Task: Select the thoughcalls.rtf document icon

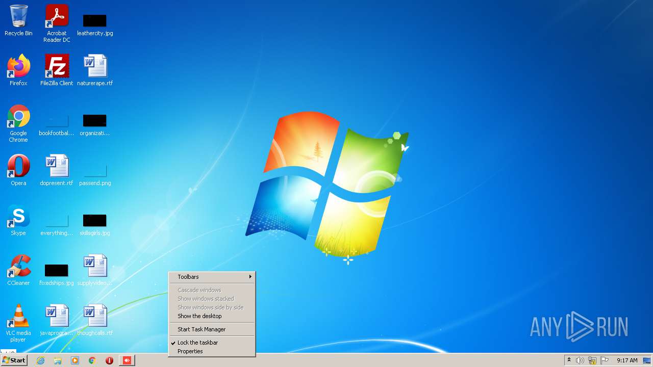Action: 95,320
